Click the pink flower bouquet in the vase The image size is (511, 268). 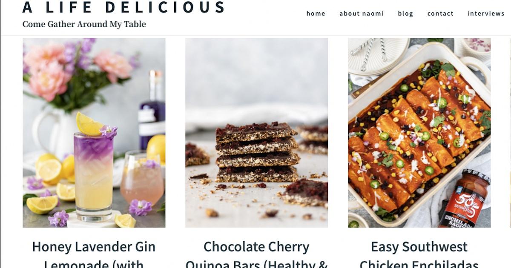(x=79, y=70)
